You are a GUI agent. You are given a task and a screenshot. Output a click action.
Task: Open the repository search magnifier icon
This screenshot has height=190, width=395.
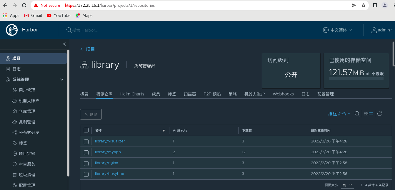pyautogui.click(x=357, y=114)
